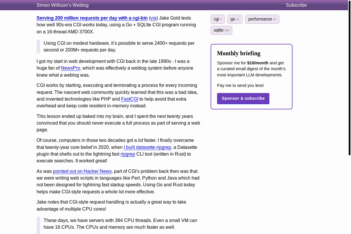Screen dimensions: 351x234
Task: Open the article about serving 200 million requests
Action: (x=92, y=18)
